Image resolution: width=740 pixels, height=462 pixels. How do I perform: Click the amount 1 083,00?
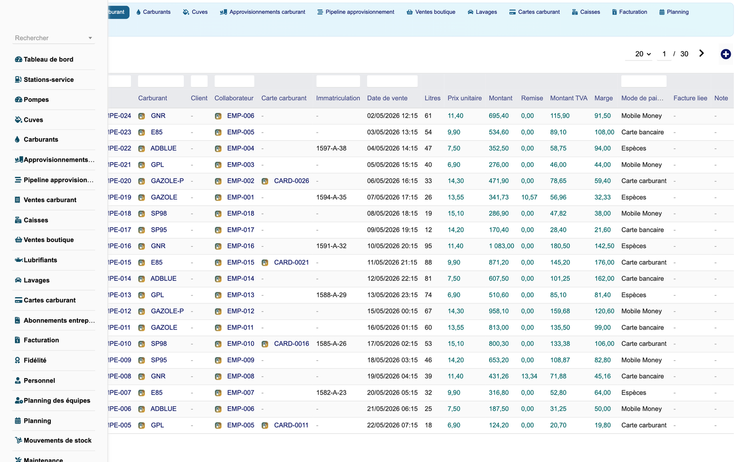click(501, 246)
